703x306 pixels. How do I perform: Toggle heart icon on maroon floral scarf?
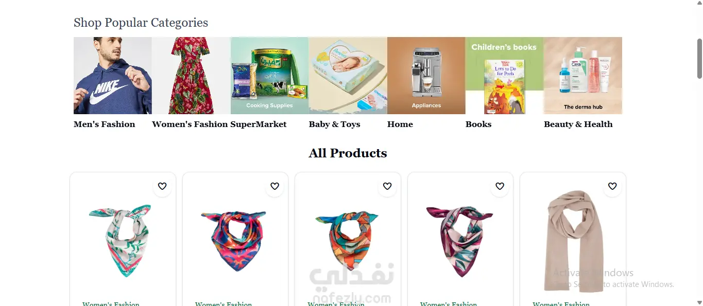coord(500,186)
